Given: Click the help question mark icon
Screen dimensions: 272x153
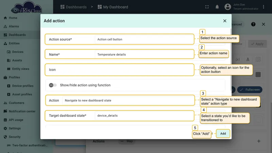Looking at the screenshot, I should click(253, 24).
